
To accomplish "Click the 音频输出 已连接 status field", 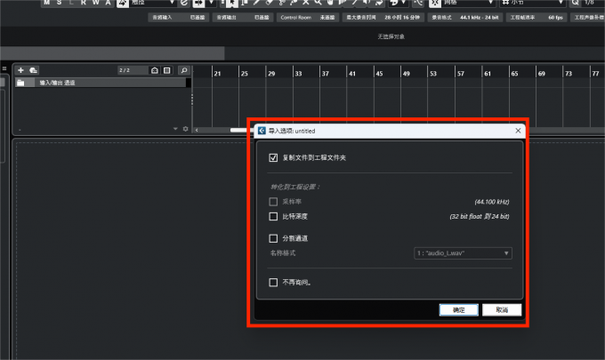I will [243, 18].
